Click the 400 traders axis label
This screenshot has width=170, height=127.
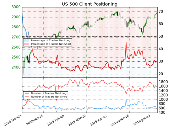pyautogui.click(x=162, y=113)
